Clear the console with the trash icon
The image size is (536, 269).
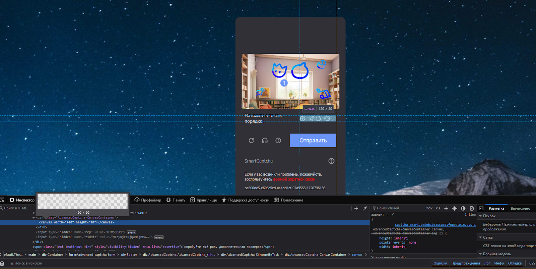(2, 263)
